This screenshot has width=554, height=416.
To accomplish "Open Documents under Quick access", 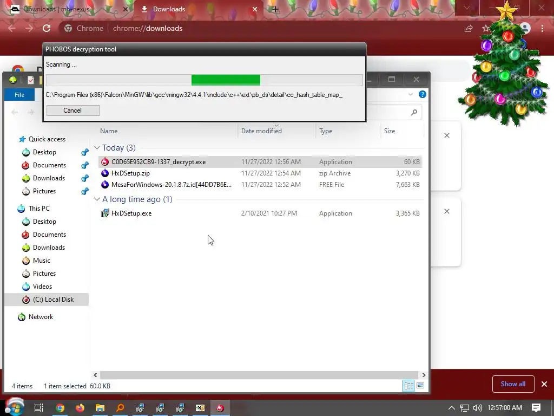I will click(49, 165).
